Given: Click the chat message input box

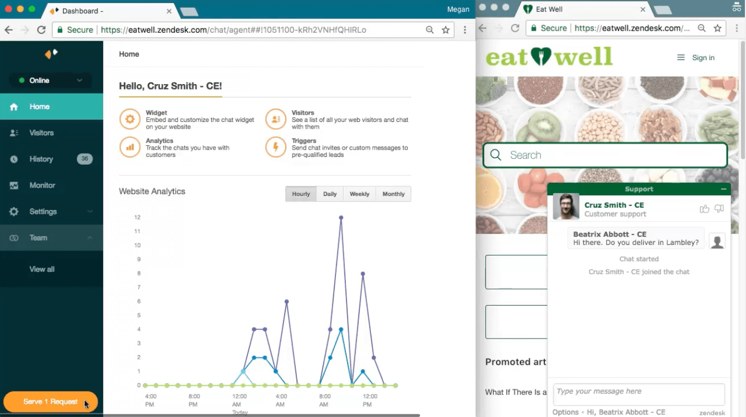Looking at the screenshot, I should [x=639, y=394].
